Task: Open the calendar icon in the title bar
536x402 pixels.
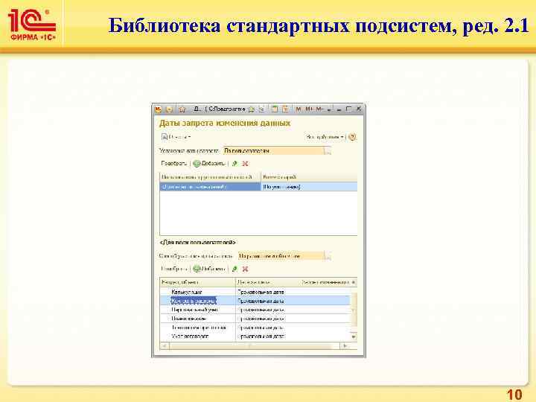Action: [285, 109]
